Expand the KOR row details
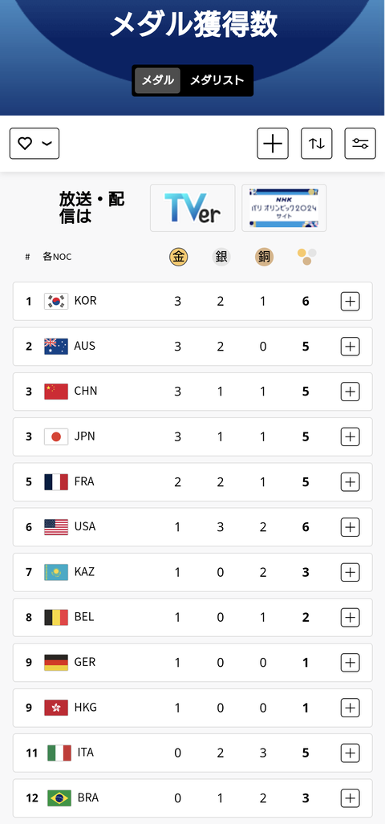Screen dimensions: 385x824 [x=351, y=302]
